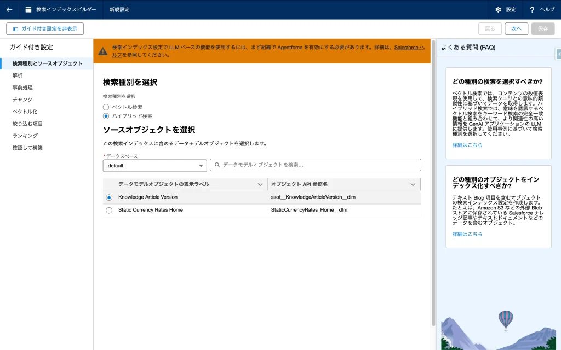The image size is (561, 350).
Task: Open the オブジェクト API 参照名 column chevron
Action: coord(413,184)
